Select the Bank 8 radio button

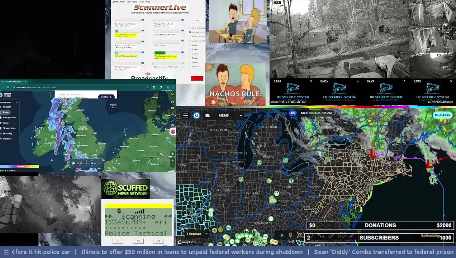[190, 58]
